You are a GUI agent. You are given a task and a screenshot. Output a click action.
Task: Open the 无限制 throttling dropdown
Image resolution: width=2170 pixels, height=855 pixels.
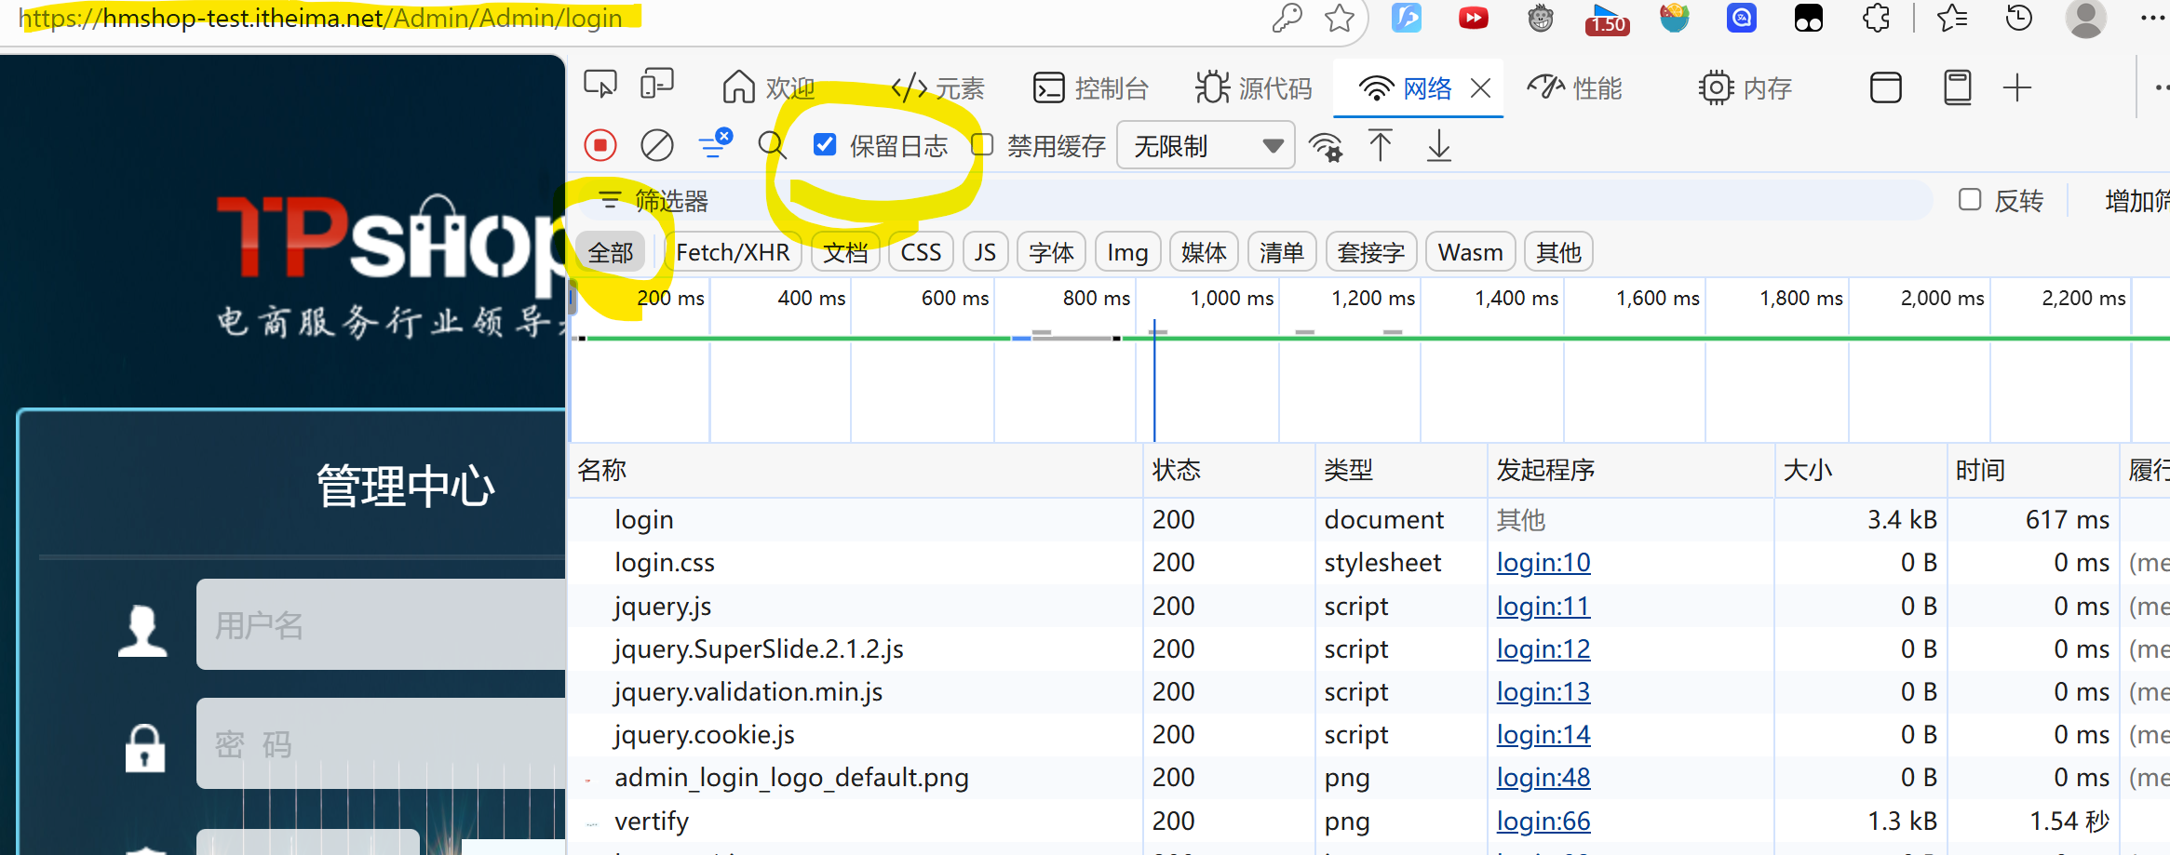[x=1206, y=146]
